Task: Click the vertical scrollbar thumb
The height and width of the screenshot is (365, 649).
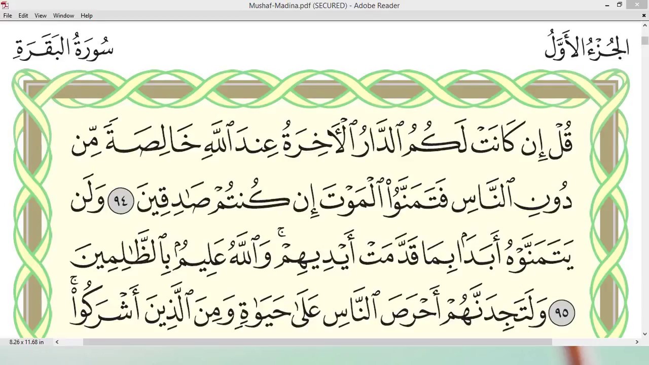Action: pos(644,41)
